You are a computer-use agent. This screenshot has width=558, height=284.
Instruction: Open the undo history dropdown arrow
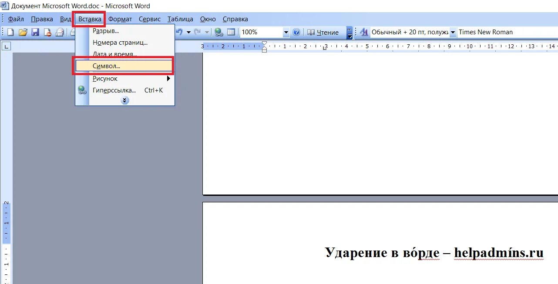click(188, 32)
